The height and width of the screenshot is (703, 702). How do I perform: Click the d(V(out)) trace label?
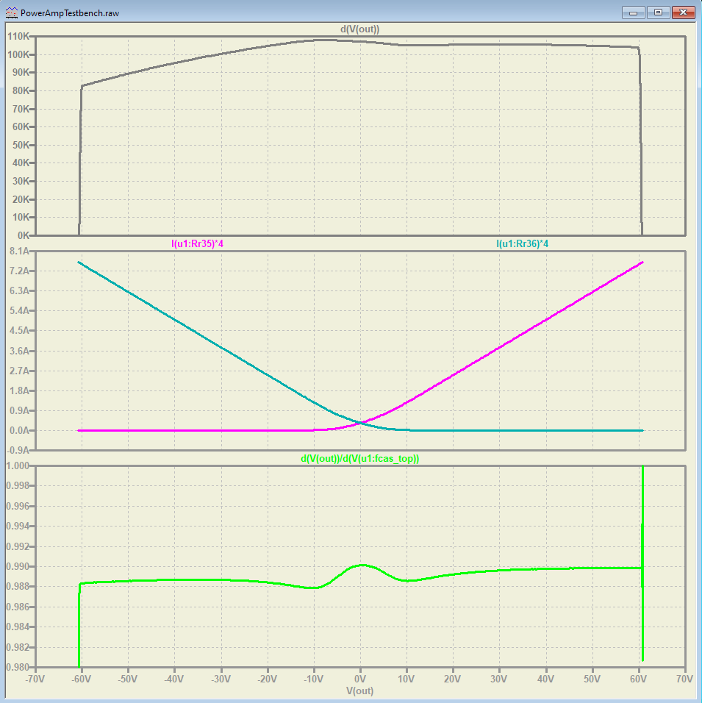[x=359, y=29]
